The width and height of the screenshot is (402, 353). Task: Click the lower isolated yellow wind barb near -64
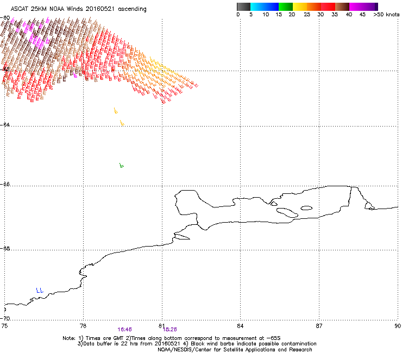[x=122, y=123]
